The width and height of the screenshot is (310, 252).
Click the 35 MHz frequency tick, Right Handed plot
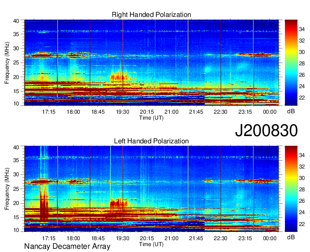point(16,34)
